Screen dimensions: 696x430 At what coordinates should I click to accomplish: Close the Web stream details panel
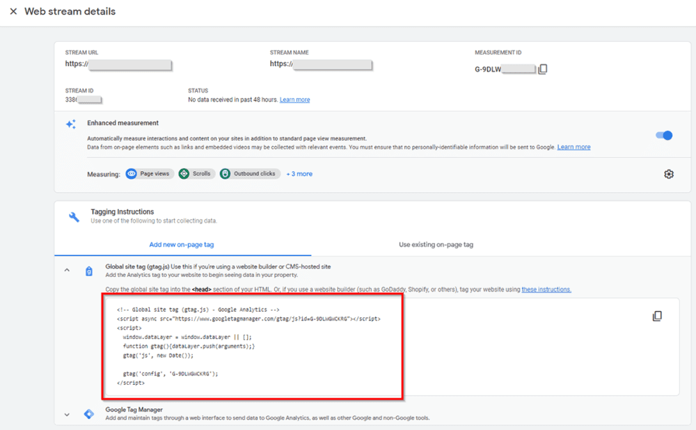13,12
